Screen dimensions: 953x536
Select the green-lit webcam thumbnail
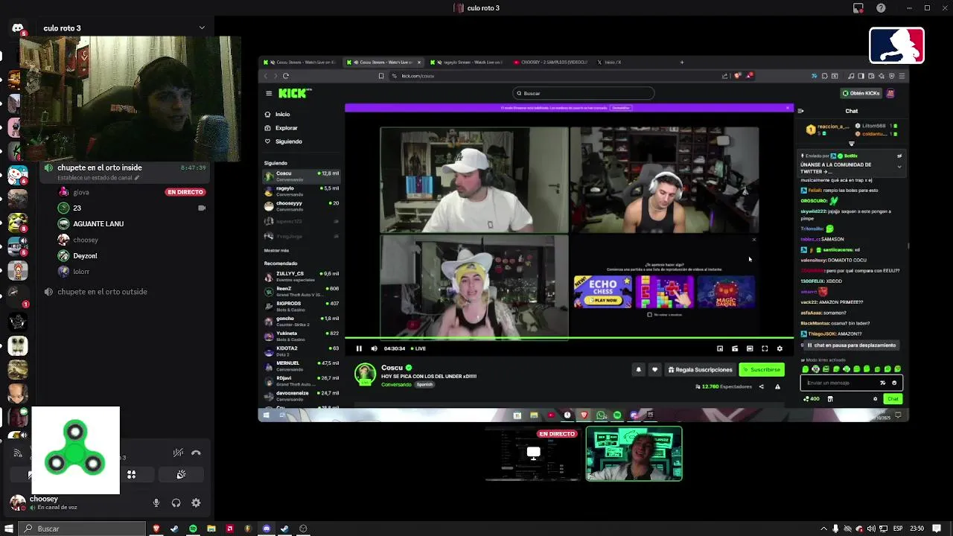[x=634, y=453]
